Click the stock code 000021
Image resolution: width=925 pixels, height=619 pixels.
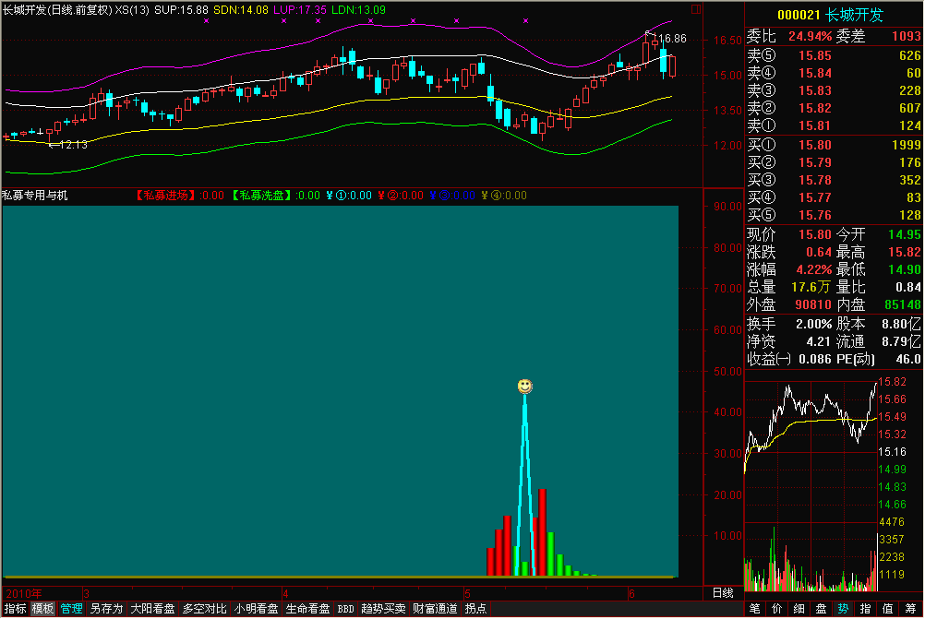(x=799, y=15)
